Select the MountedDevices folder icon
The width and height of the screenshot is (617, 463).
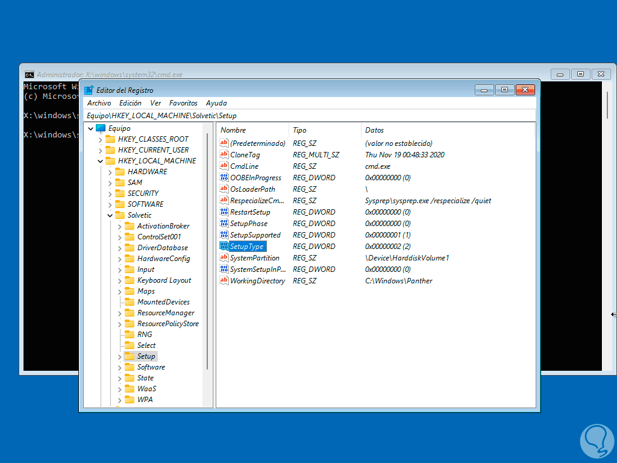tap(130, 302)
